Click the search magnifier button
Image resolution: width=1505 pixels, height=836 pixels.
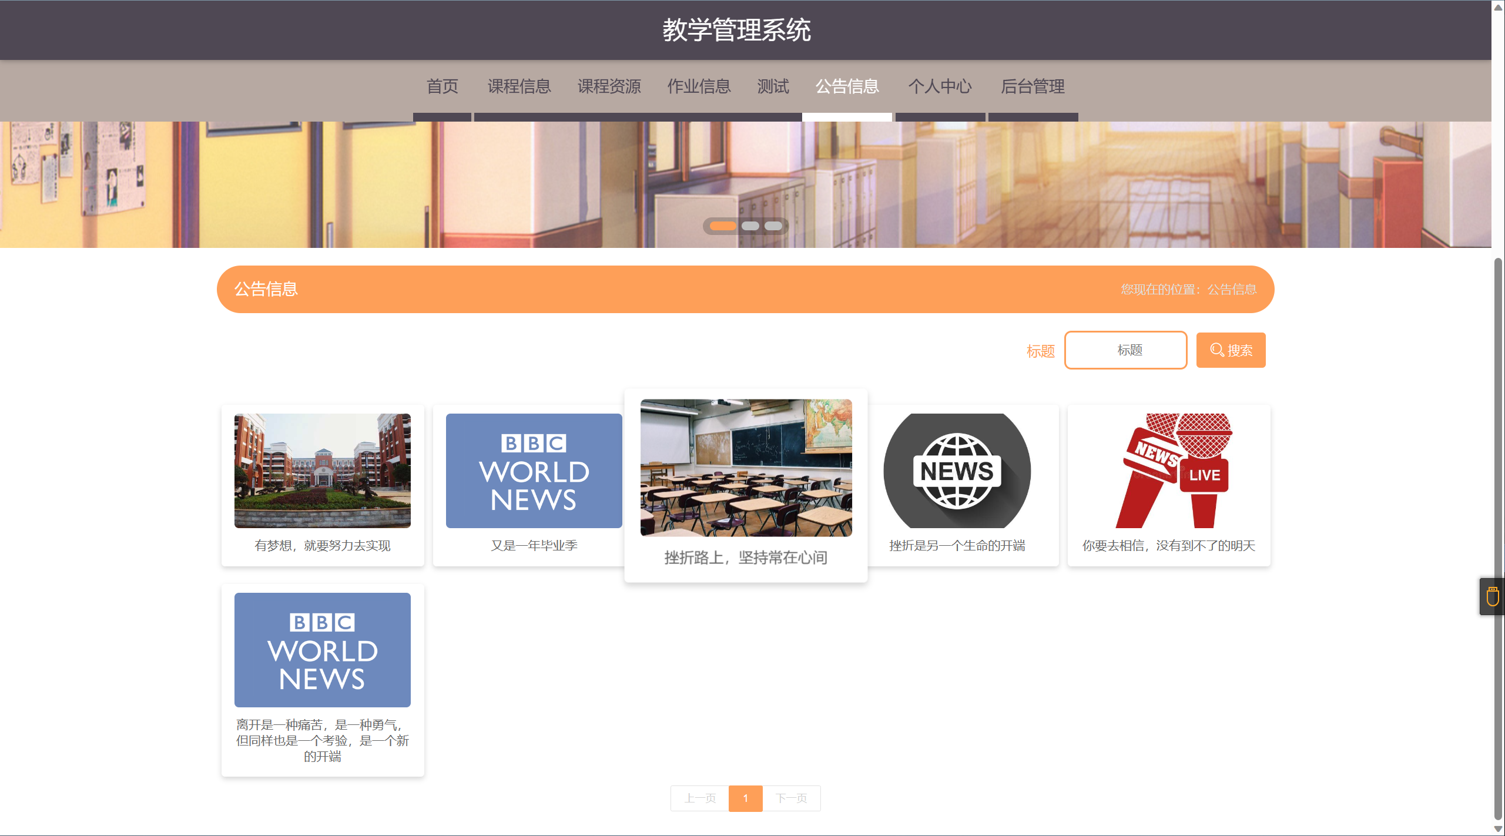(1231, 350)
